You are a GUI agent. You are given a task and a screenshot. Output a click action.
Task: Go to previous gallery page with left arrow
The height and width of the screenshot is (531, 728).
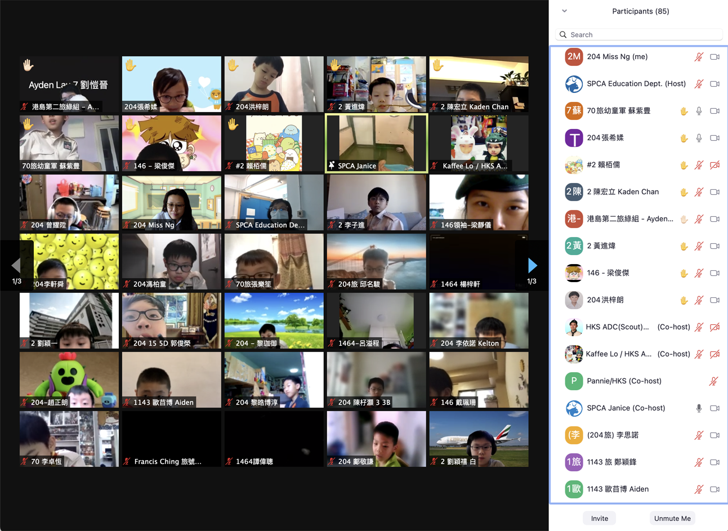[16, 265]
